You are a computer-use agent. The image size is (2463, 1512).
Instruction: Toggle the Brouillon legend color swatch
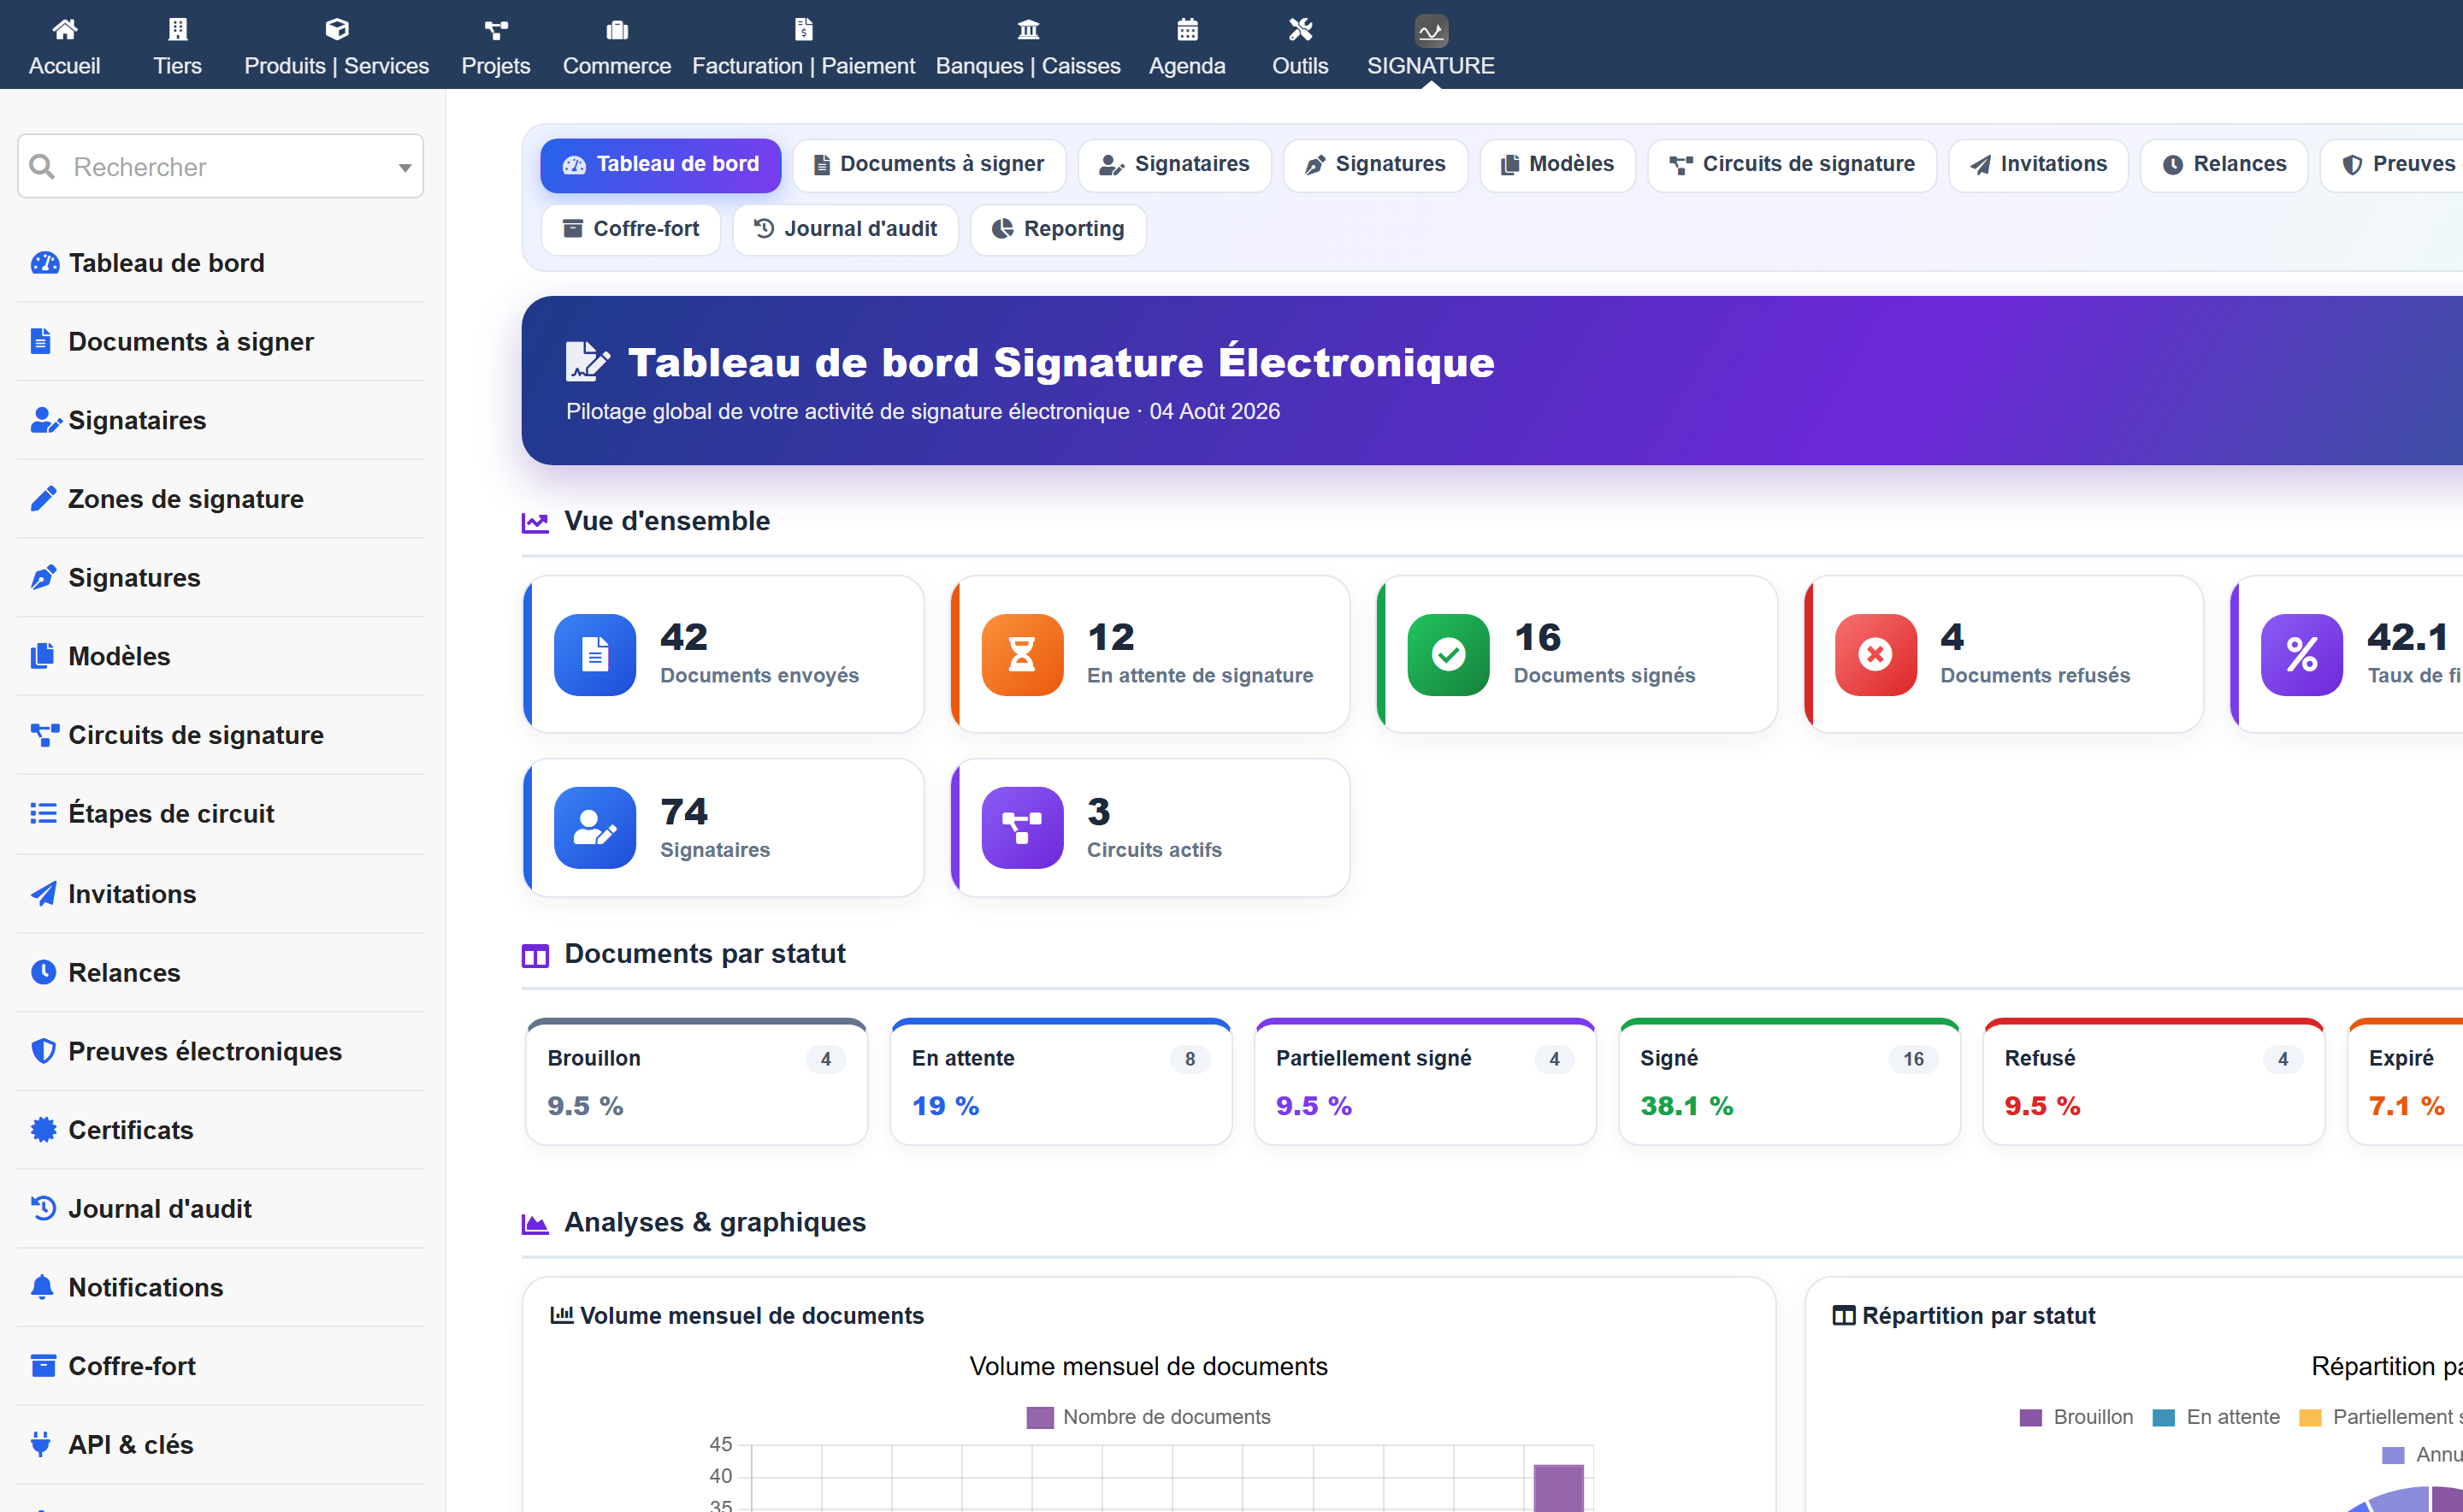[2031, 1417]
